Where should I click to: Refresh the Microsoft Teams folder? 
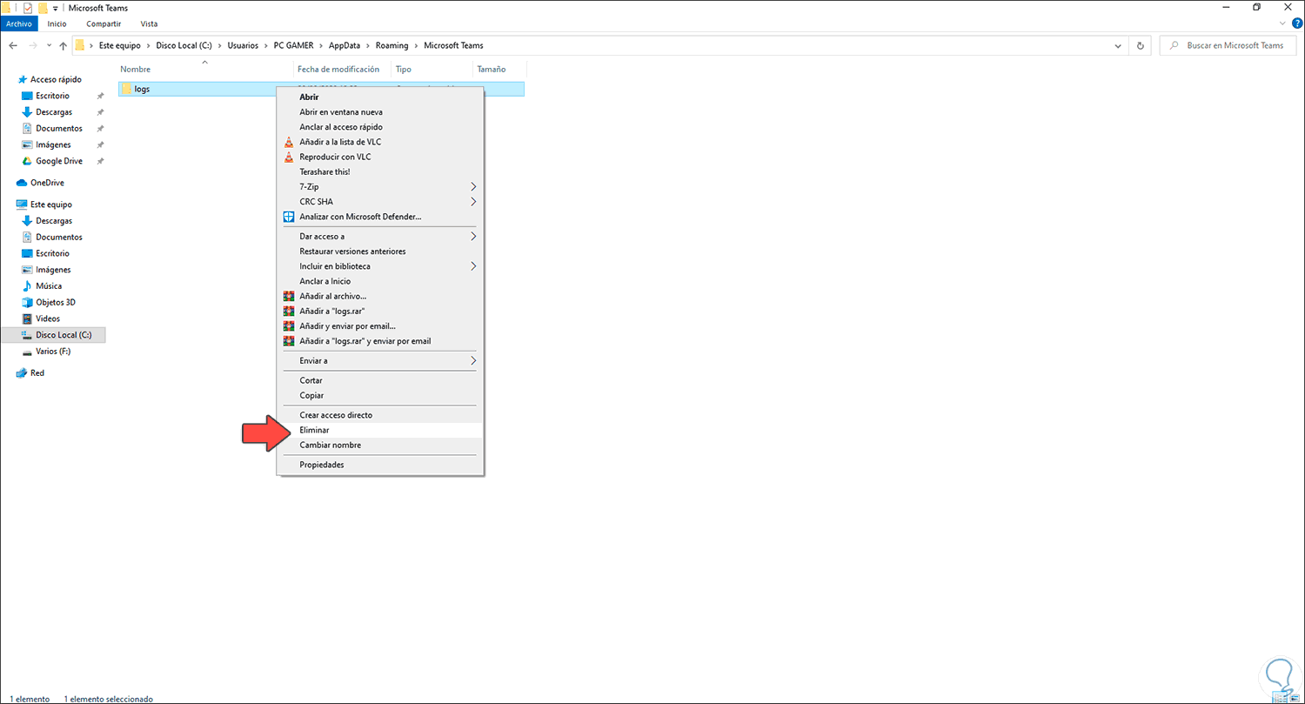point(1140,45)
